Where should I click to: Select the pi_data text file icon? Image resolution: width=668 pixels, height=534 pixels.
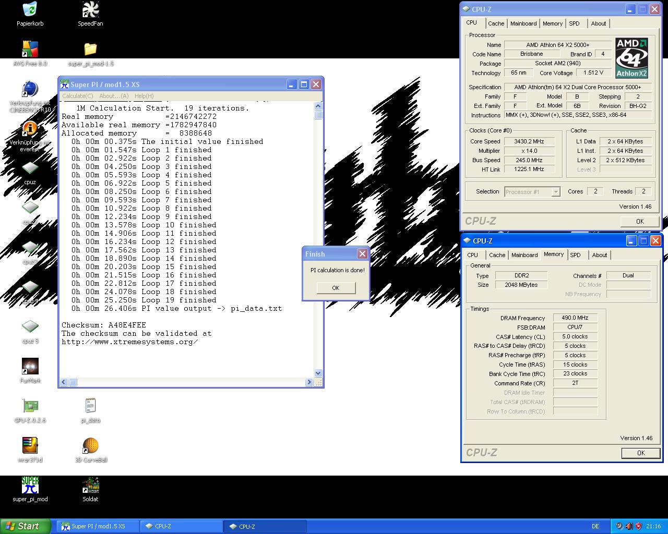point(90,406)
